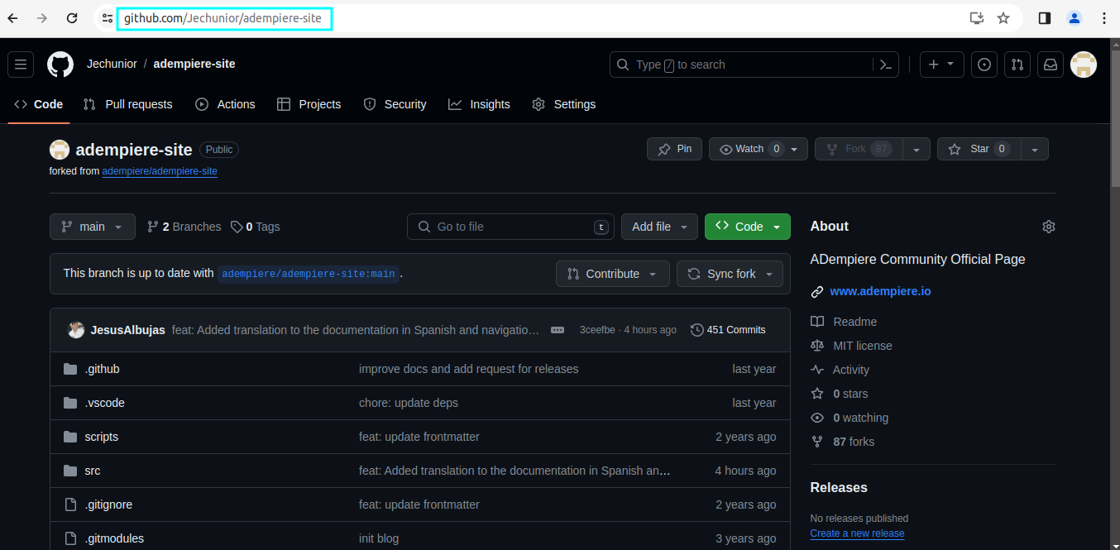Expand the Add file dropdown

tap(659, 227)
